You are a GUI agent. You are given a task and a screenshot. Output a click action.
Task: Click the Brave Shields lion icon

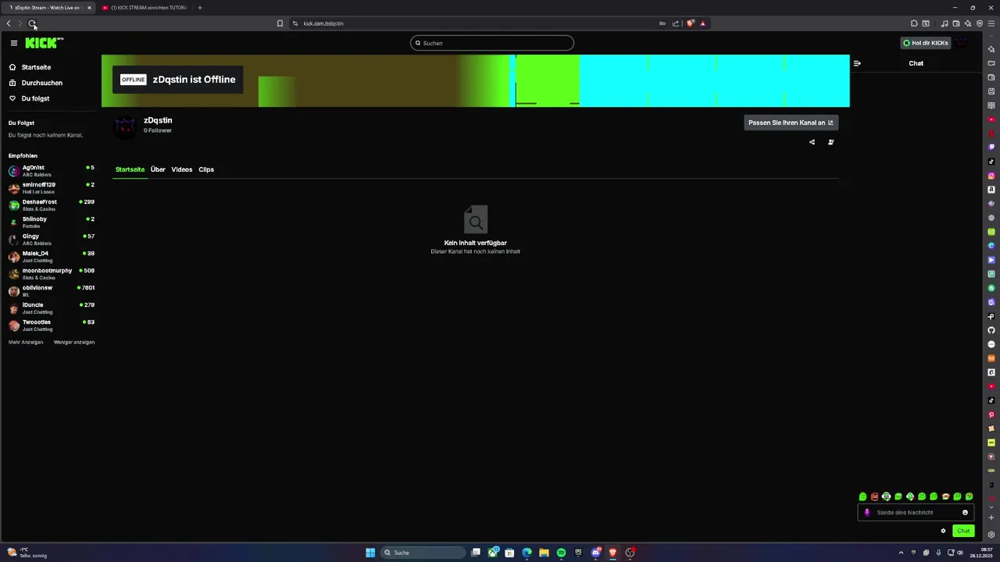(690, 23)
